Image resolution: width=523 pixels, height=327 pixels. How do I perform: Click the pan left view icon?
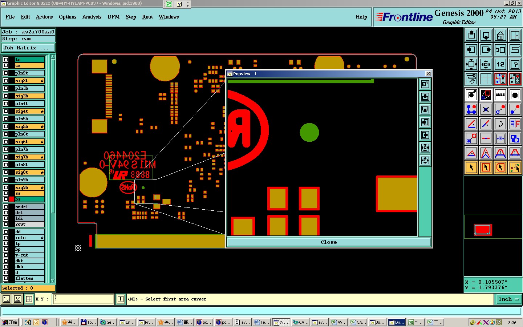coord(471,50)
